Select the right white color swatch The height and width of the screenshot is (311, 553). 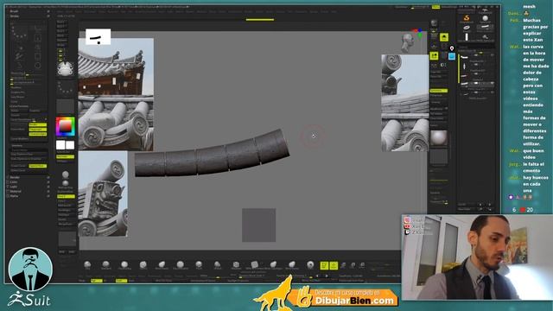click(70, 145)
